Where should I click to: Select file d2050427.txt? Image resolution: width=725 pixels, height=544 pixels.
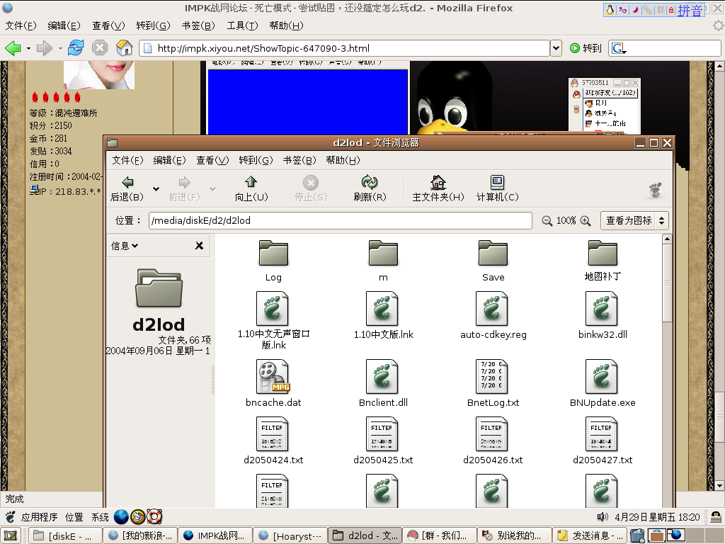tap(603, 441)
